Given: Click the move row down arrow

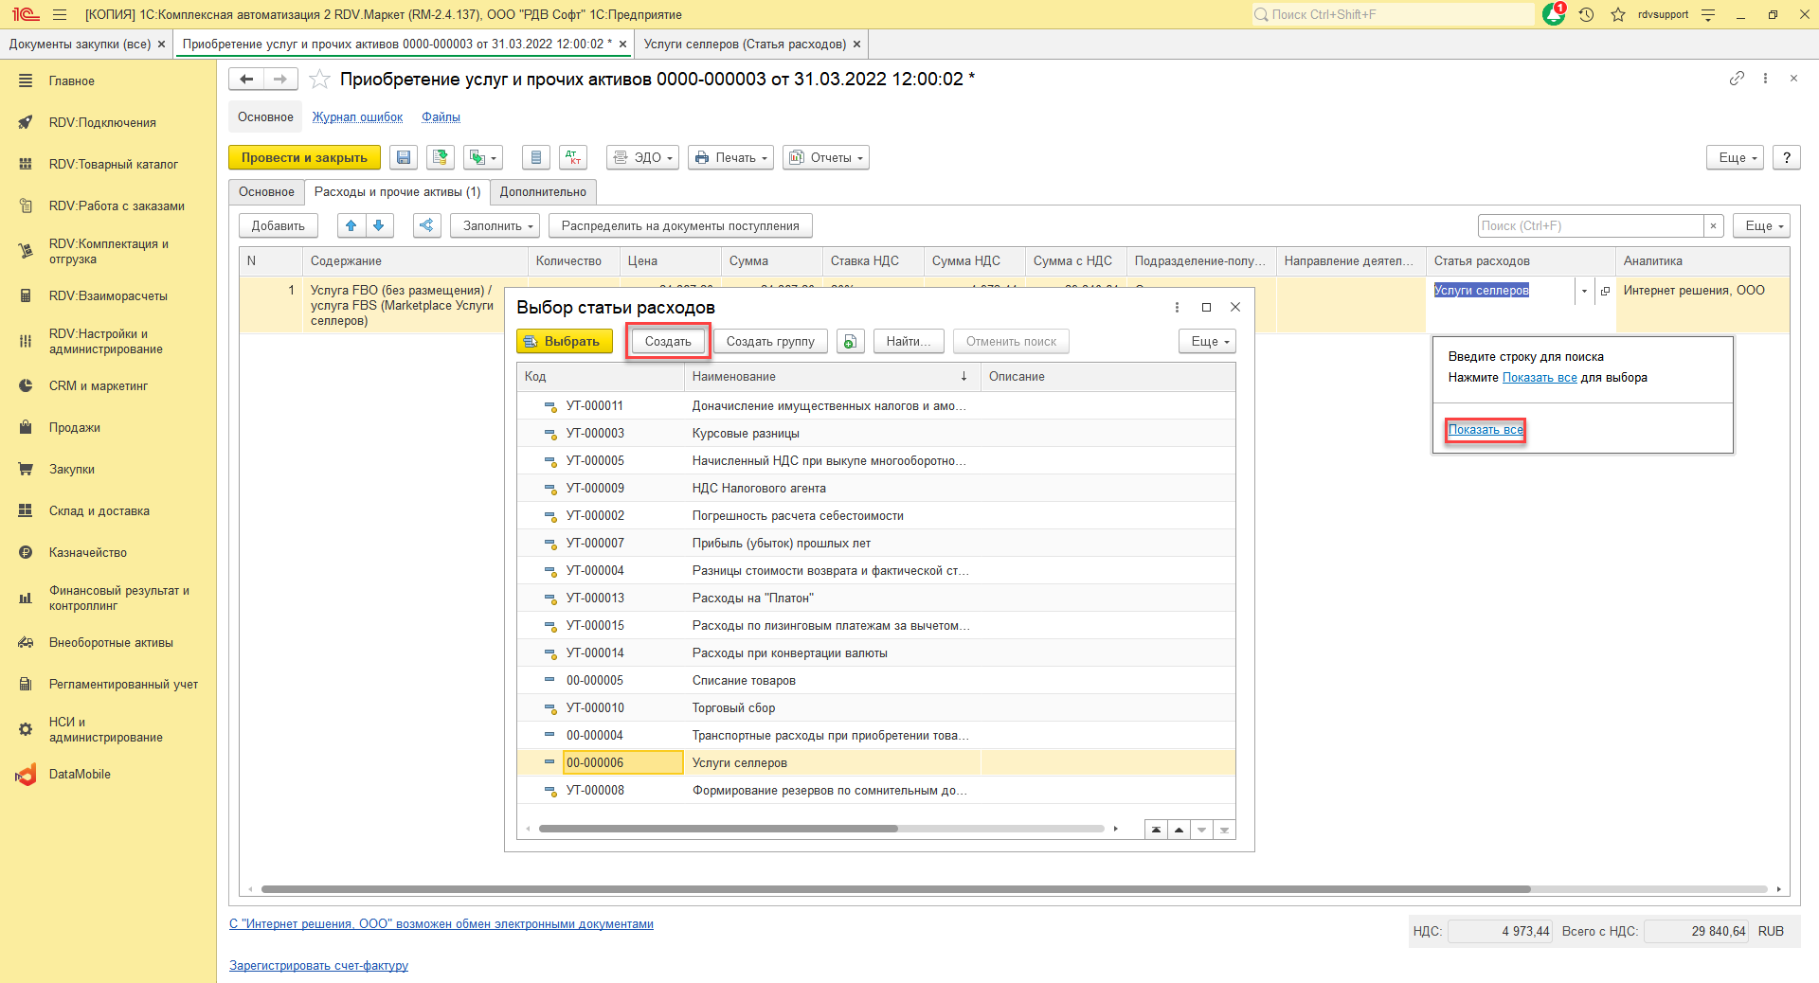Looking at the screenshot, I should pyautogui.click(x=379, y=225).
